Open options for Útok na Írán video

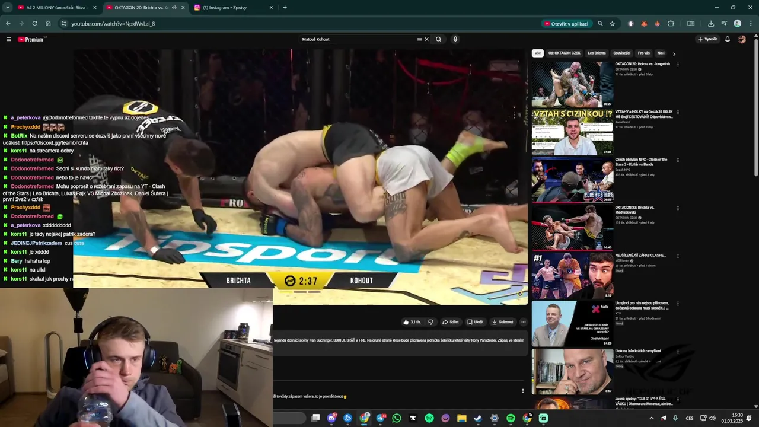coord(678,351)
